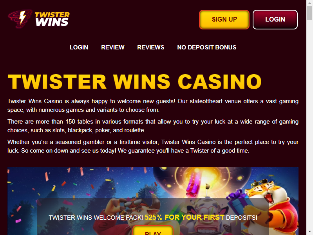313x235 pixels.
Task: Open the REVIEW navigation item
Action: click(x=113, y=47)
